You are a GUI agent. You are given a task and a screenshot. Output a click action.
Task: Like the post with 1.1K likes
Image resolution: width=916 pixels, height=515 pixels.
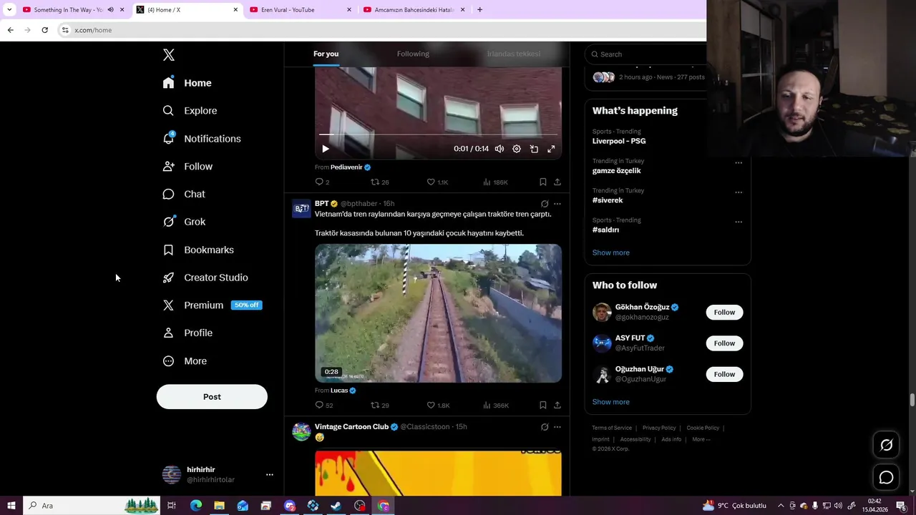pos(437,182)
